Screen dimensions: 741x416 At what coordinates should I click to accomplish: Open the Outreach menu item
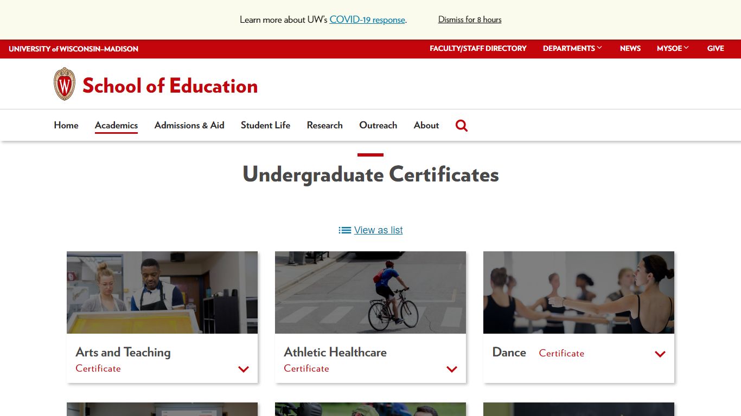(x=378, y=125)
